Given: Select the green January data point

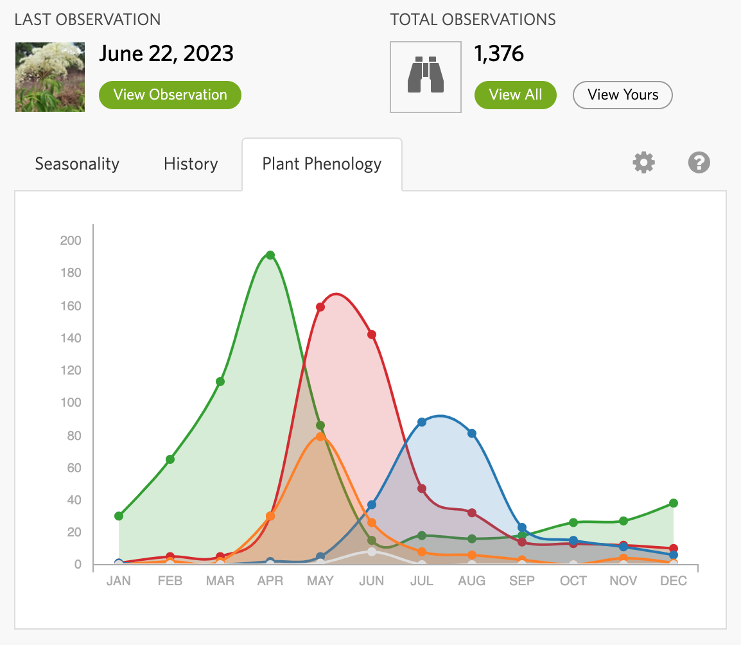Looking at the screenshot, I should pyautogui.click(x=119, y=516).
